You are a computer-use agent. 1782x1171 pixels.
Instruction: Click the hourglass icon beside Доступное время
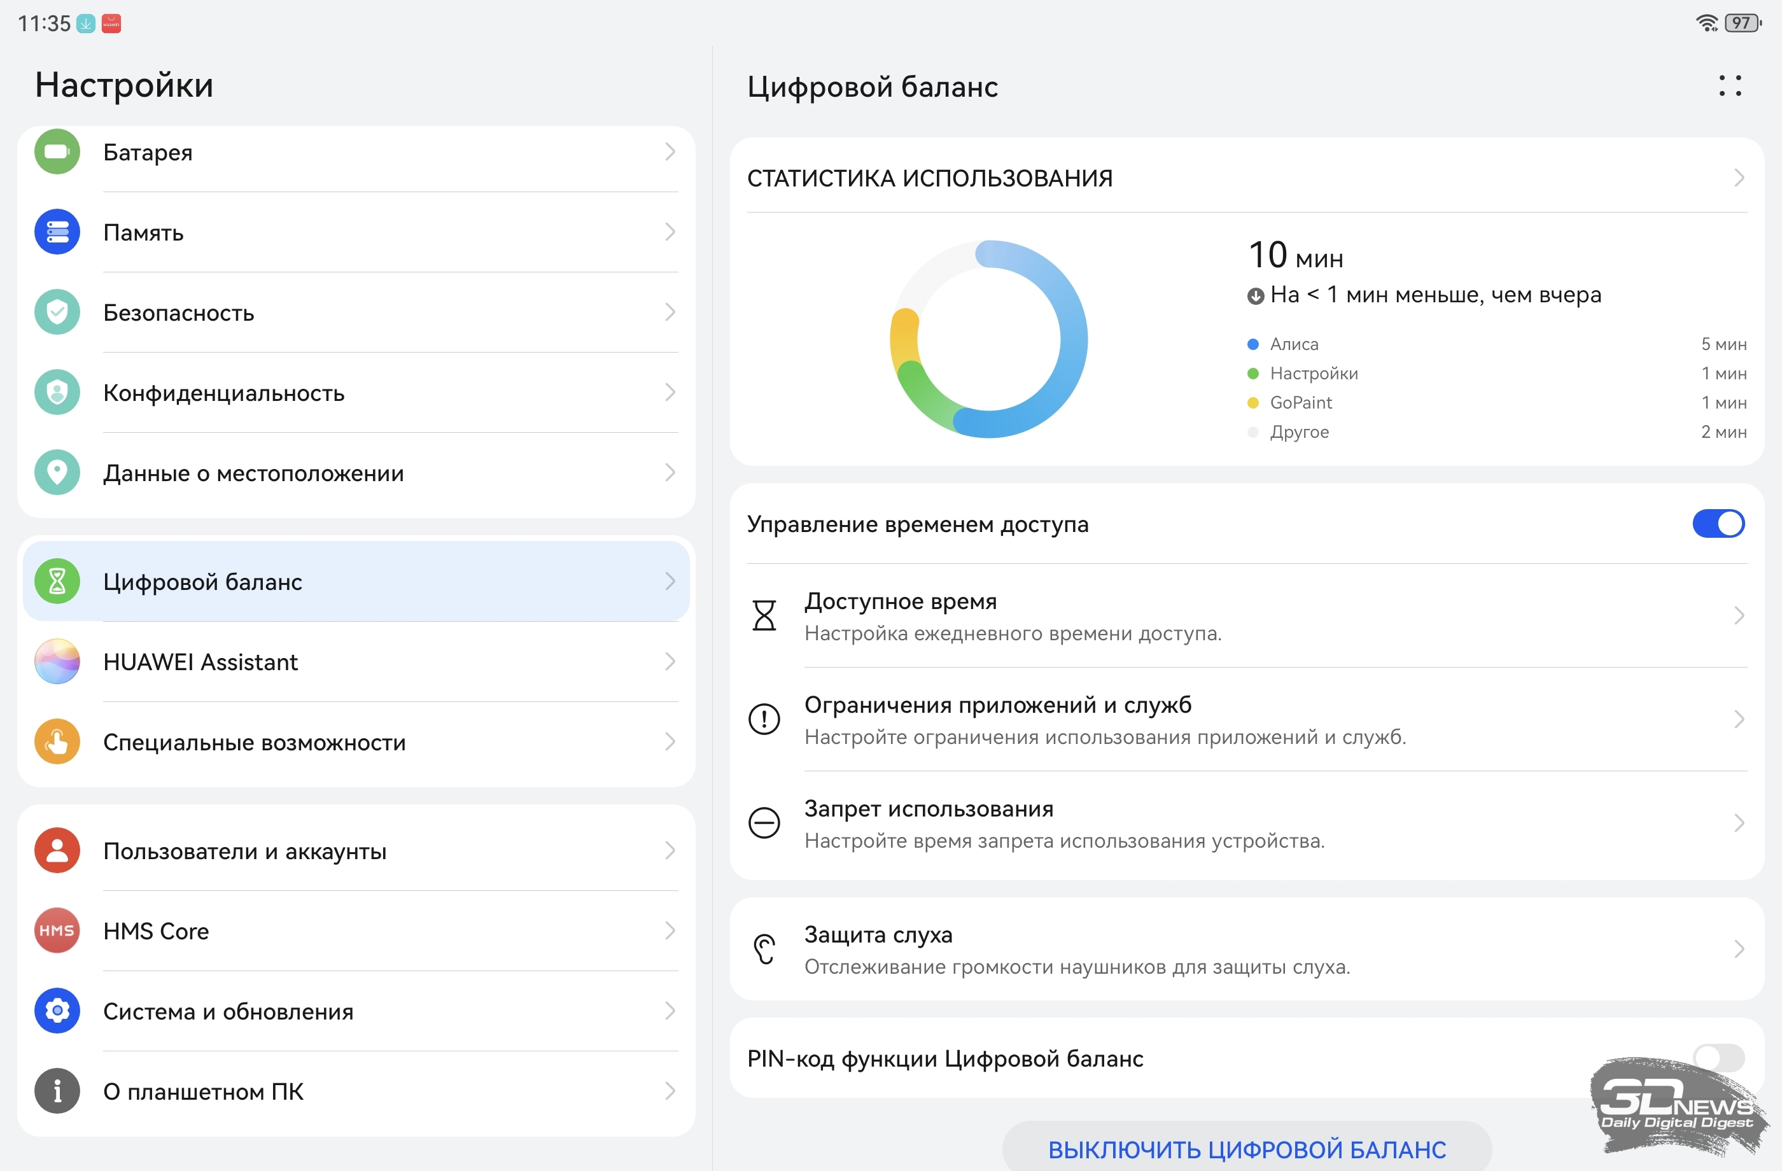point(764,615)
